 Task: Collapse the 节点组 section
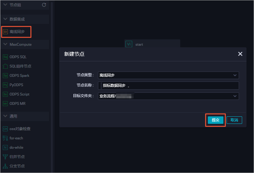click(5, 5)
